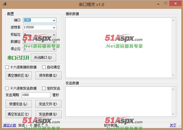
Task: Click the 清空计数 link
Action: pos(10,125)
